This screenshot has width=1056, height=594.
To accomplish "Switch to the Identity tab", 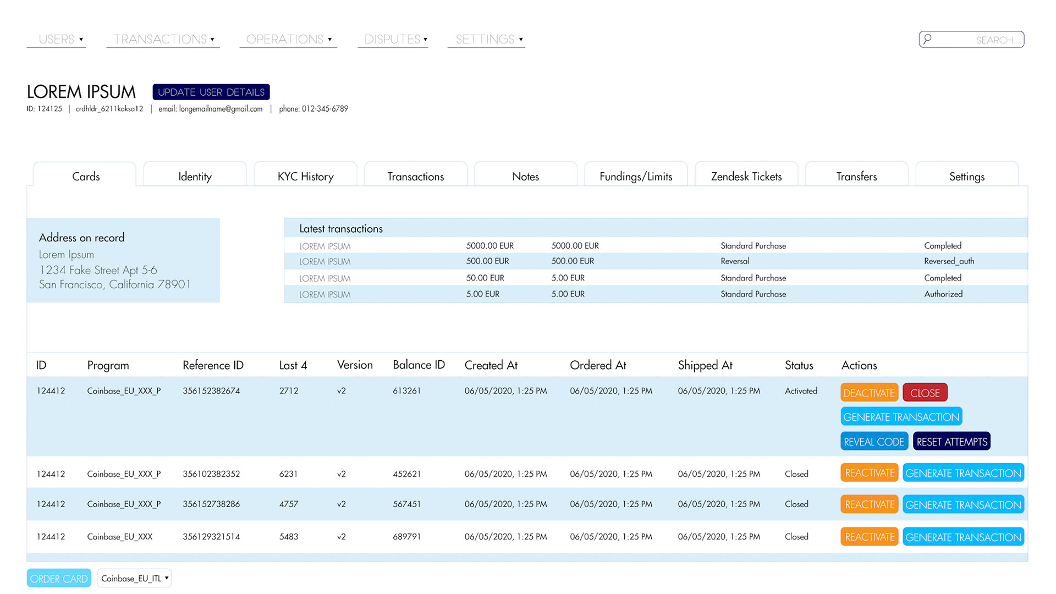I will [195, 176].
